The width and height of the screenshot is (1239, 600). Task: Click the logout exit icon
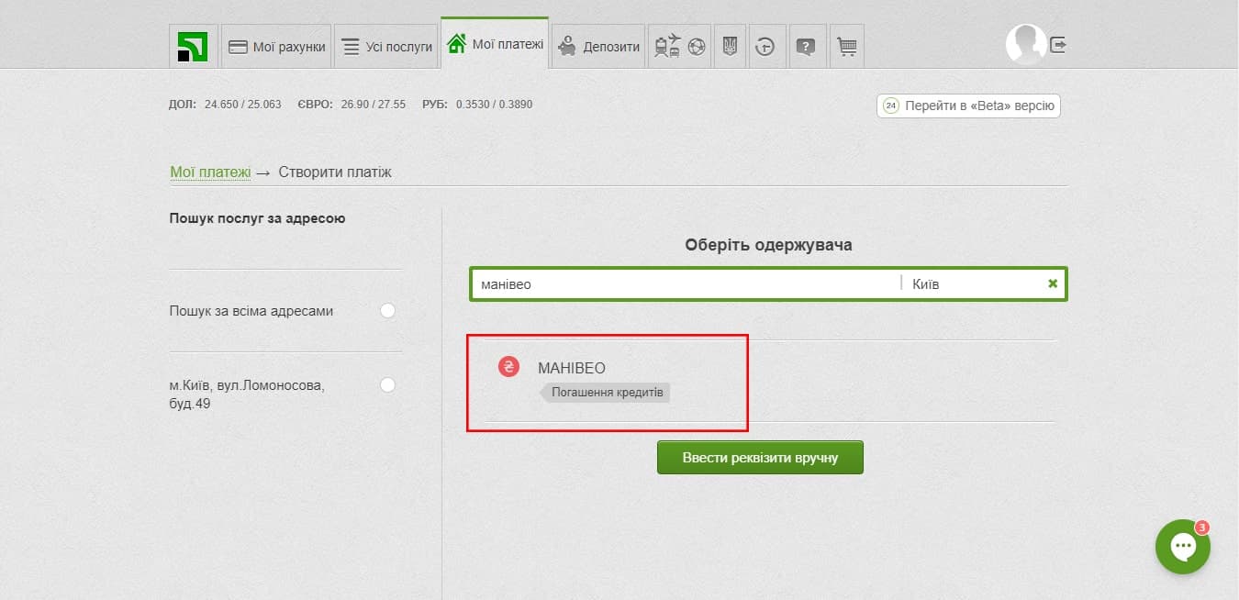click(x=1058, y=44)
